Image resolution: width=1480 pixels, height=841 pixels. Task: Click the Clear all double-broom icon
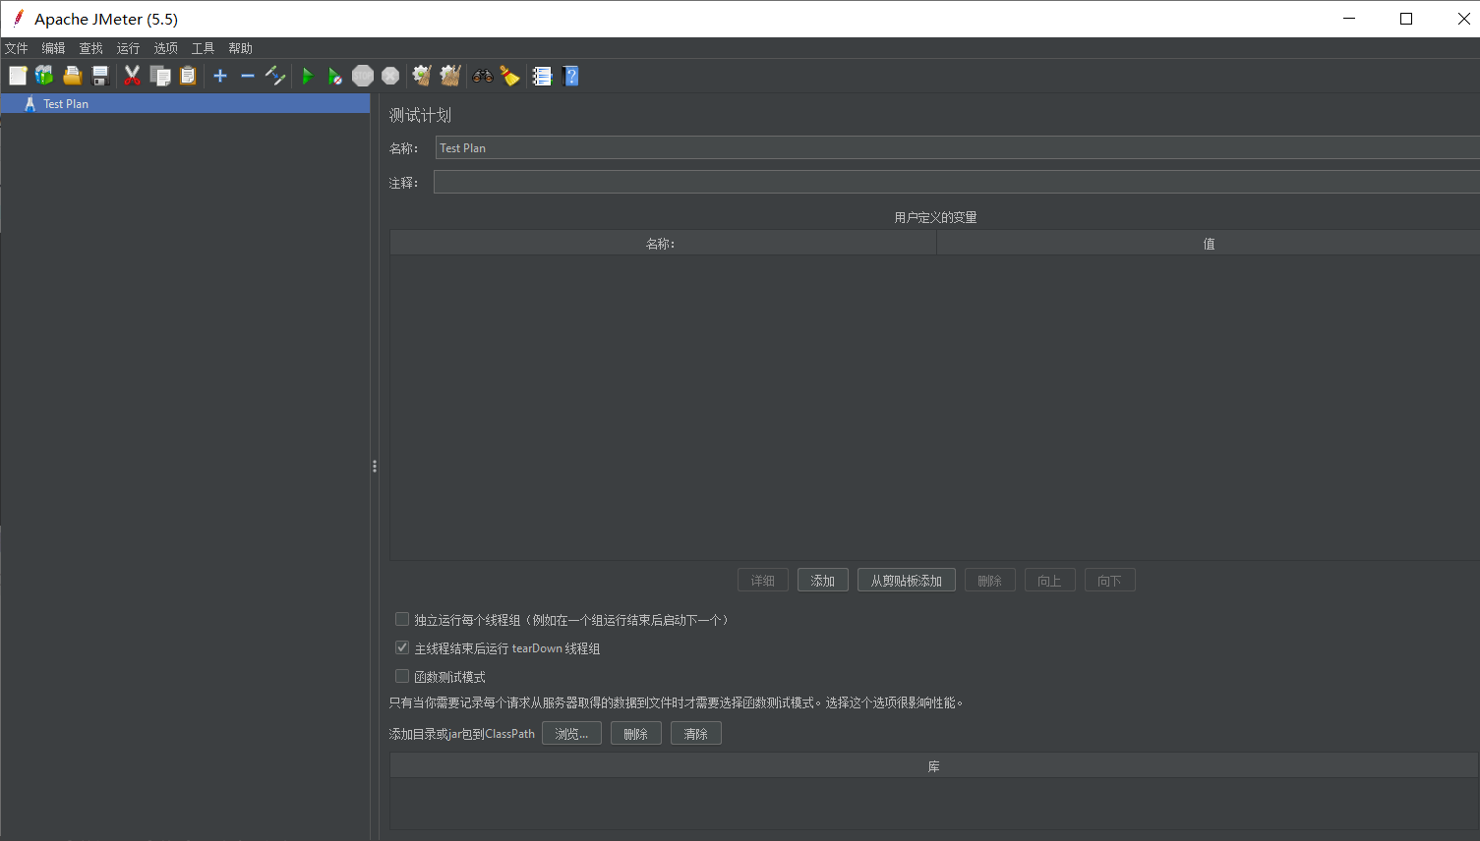tap(450, 76)
